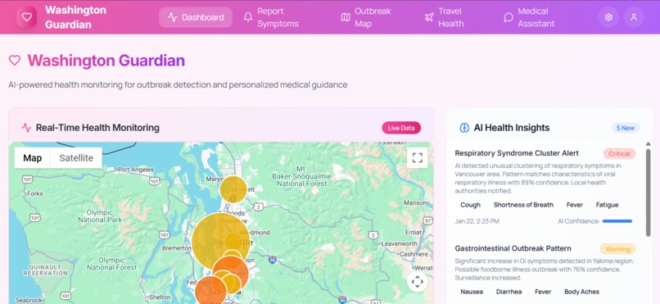The height and width of the screenshot is (304, 660).
Task: Click the 5 New badge
Action: 626,128
